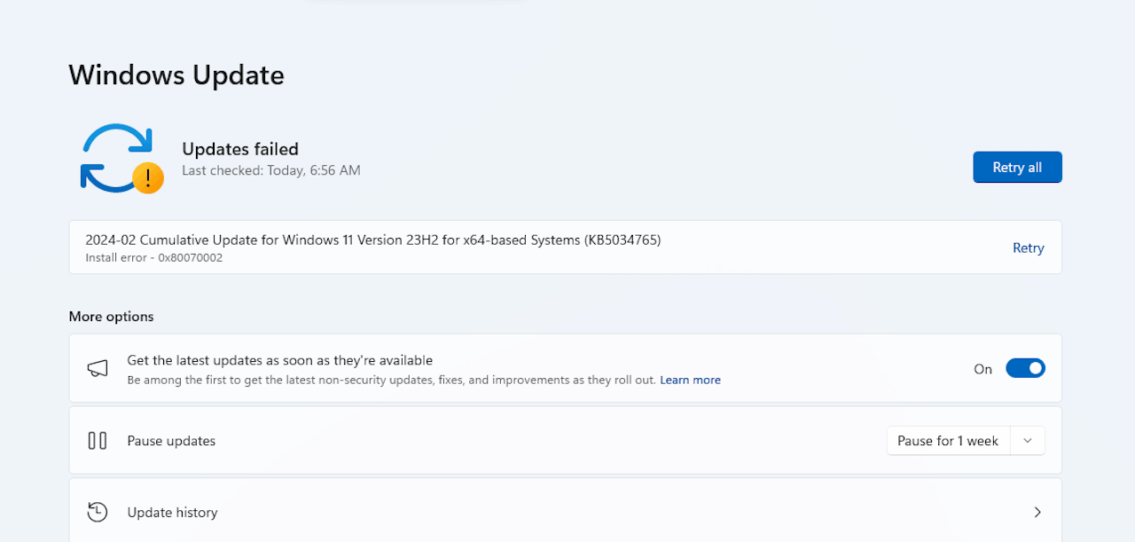This screenshot has width=1135, height=542.
Task: Click the Windows Update page heading
Action: click(x=176, y=75)
